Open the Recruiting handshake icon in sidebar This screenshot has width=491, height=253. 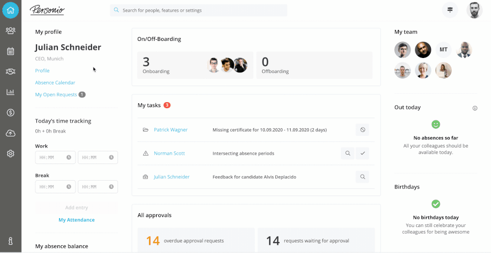(10, 71)
